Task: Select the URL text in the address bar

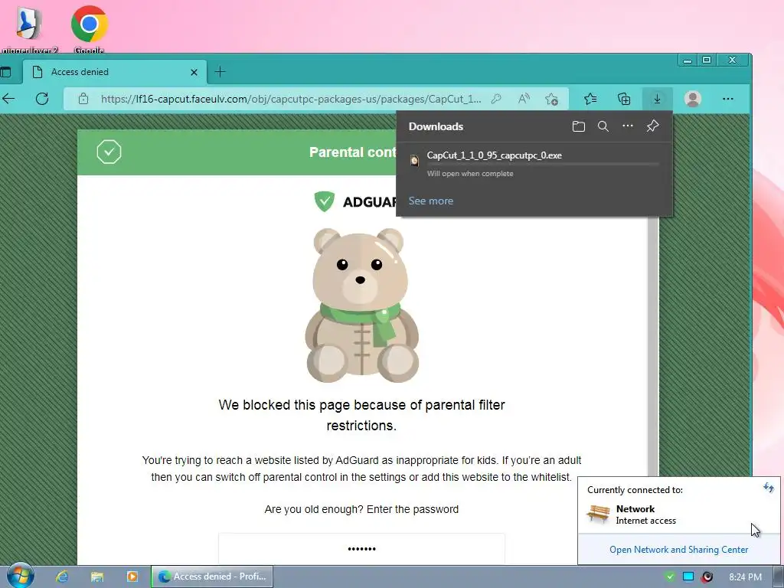Action: (x=290, y=99)
